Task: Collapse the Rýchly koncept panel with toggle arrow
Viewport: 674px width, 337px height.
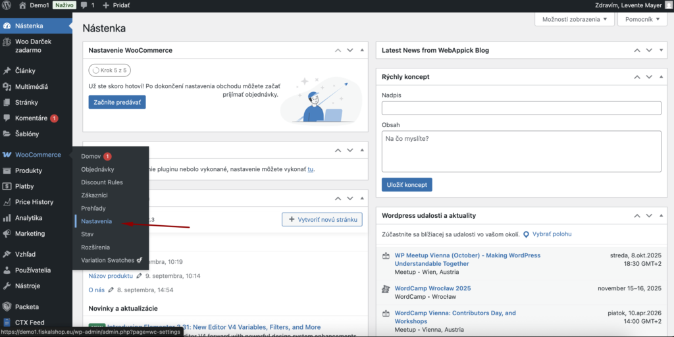Action: (661, 77)
